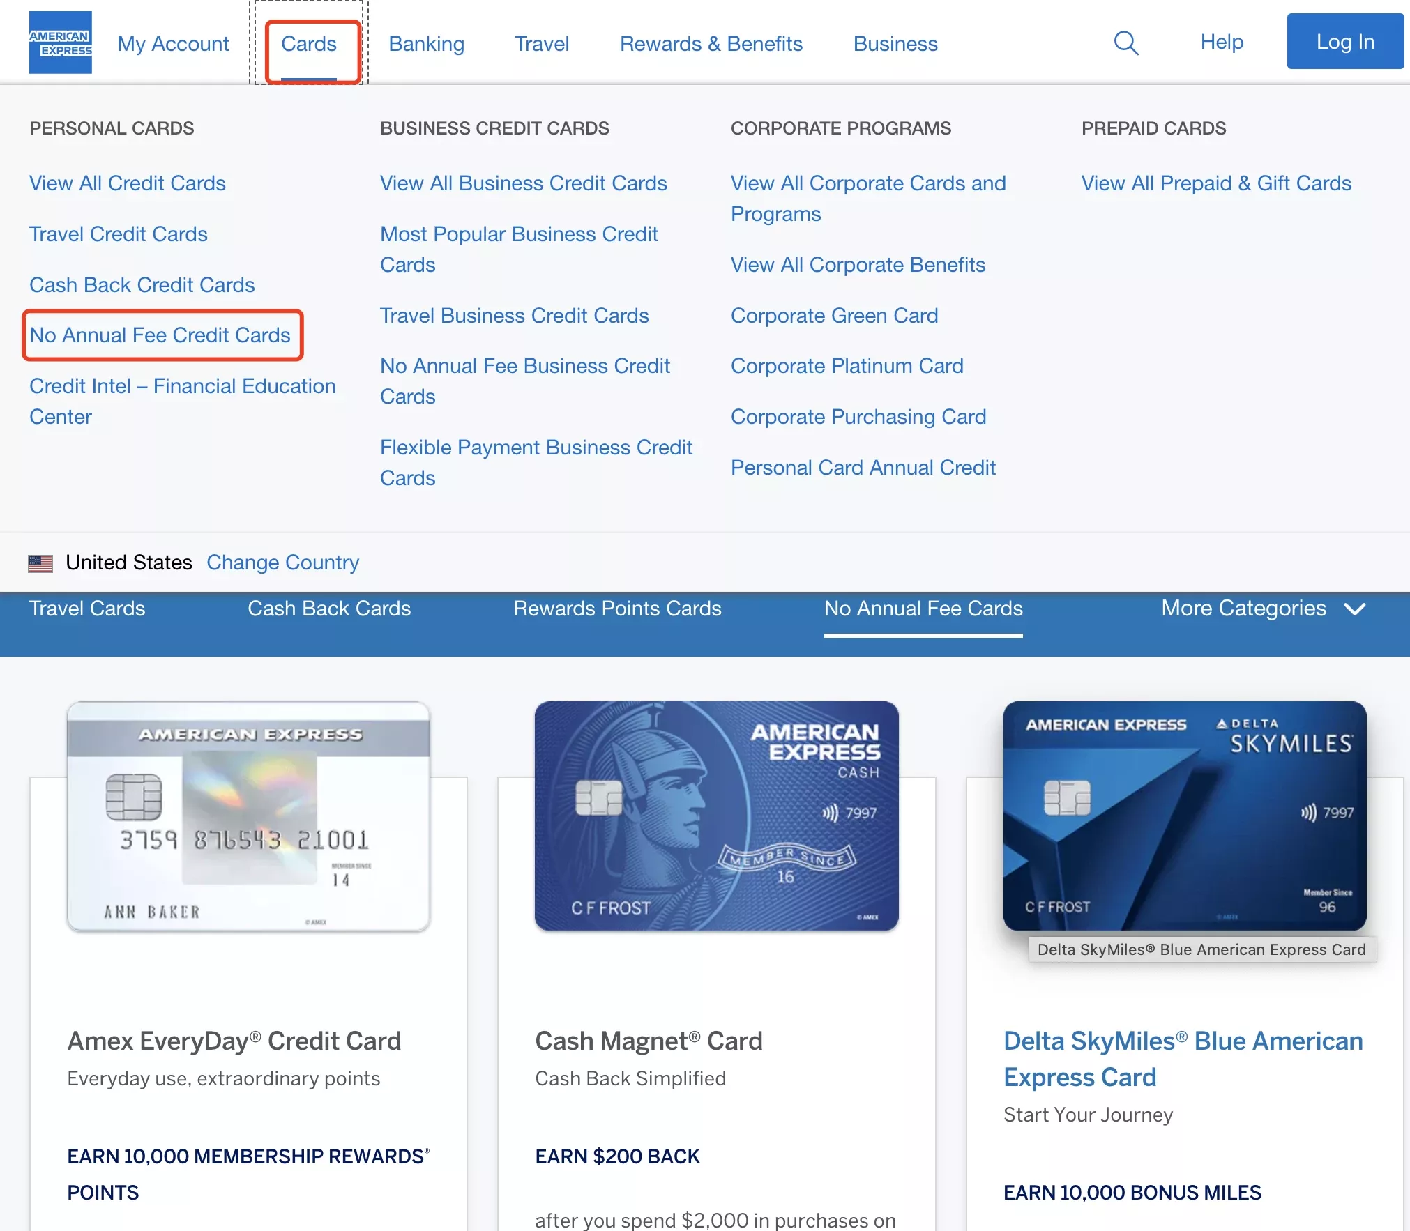Switch to the Cash Back Cards tab
Image resolution: width=1410 pixels, height=1231 pixels.
coord(329,609)
